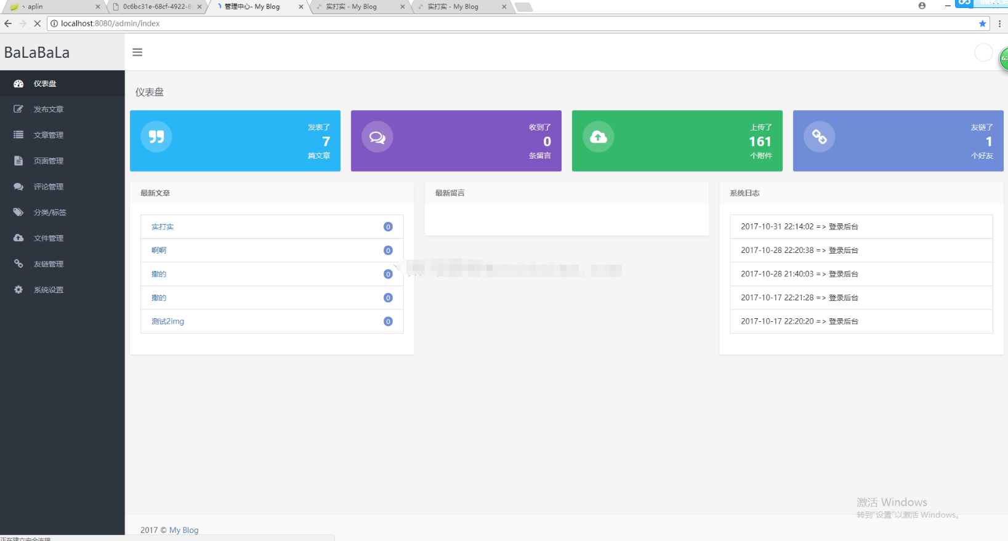This screenshot has width=1008, height=541.
Task: Toggle the hamburger sidebar menu
Action: [137, 52]
